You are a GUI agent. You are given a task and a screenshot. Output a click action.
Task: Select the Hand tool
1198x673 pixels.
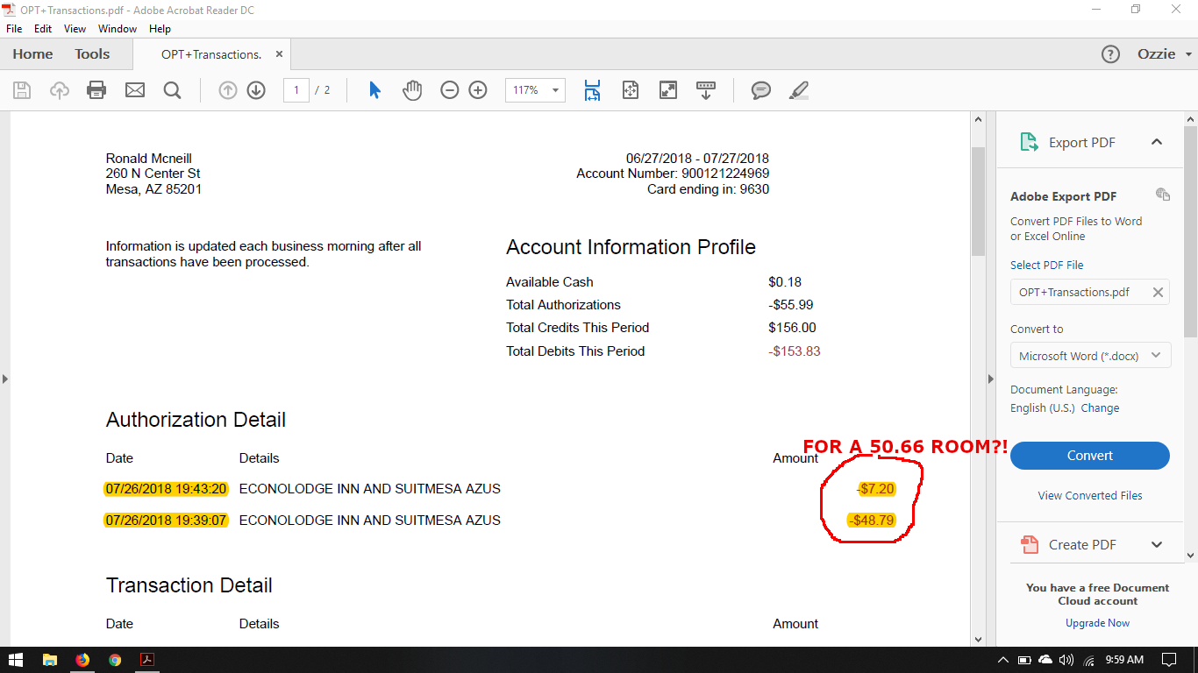(411, 89)
